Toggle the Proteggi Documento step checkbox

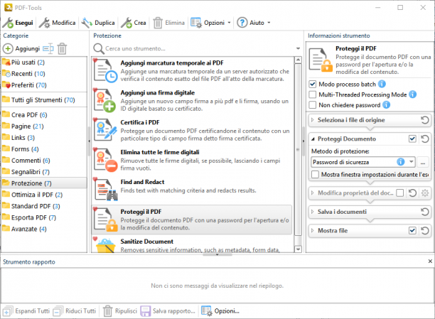coord(412,139)
